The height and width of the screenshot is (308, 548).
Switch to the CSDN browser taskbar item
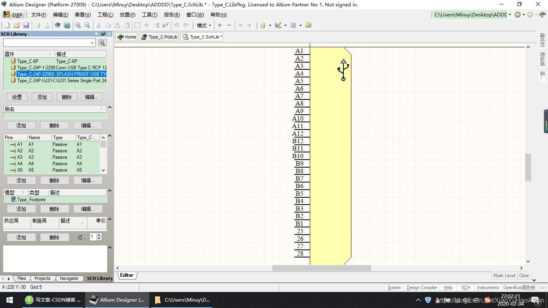[53, 300]
